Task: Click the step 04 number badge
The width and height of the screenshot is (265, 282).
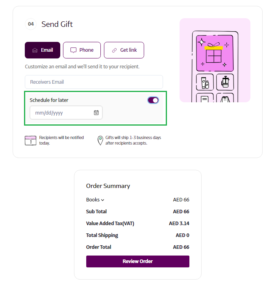Action: click(31, 24)
